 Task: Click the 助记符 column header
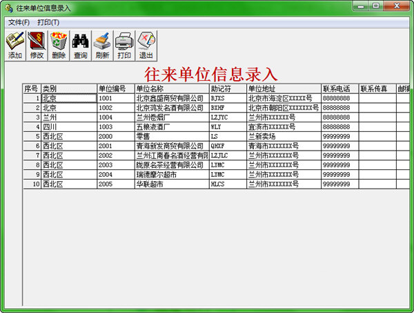coord(228,88)
